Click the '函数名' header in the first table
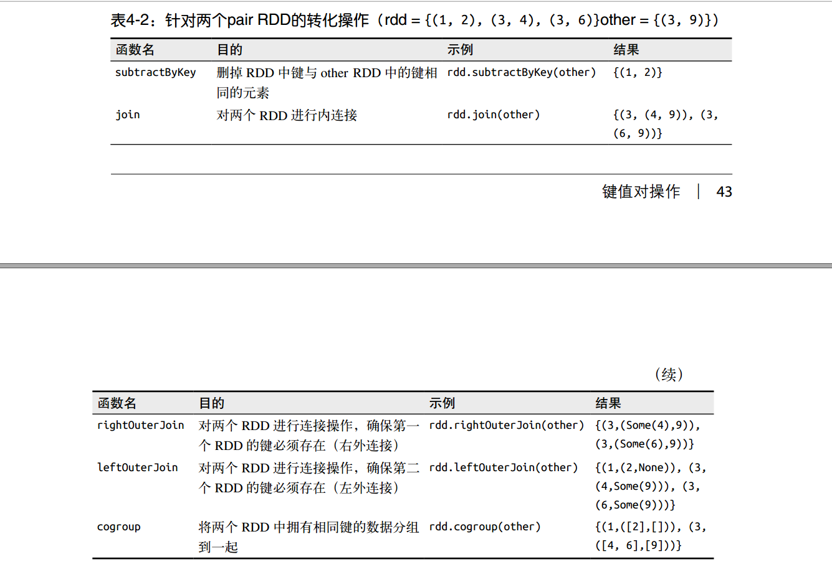 (135, 50)
